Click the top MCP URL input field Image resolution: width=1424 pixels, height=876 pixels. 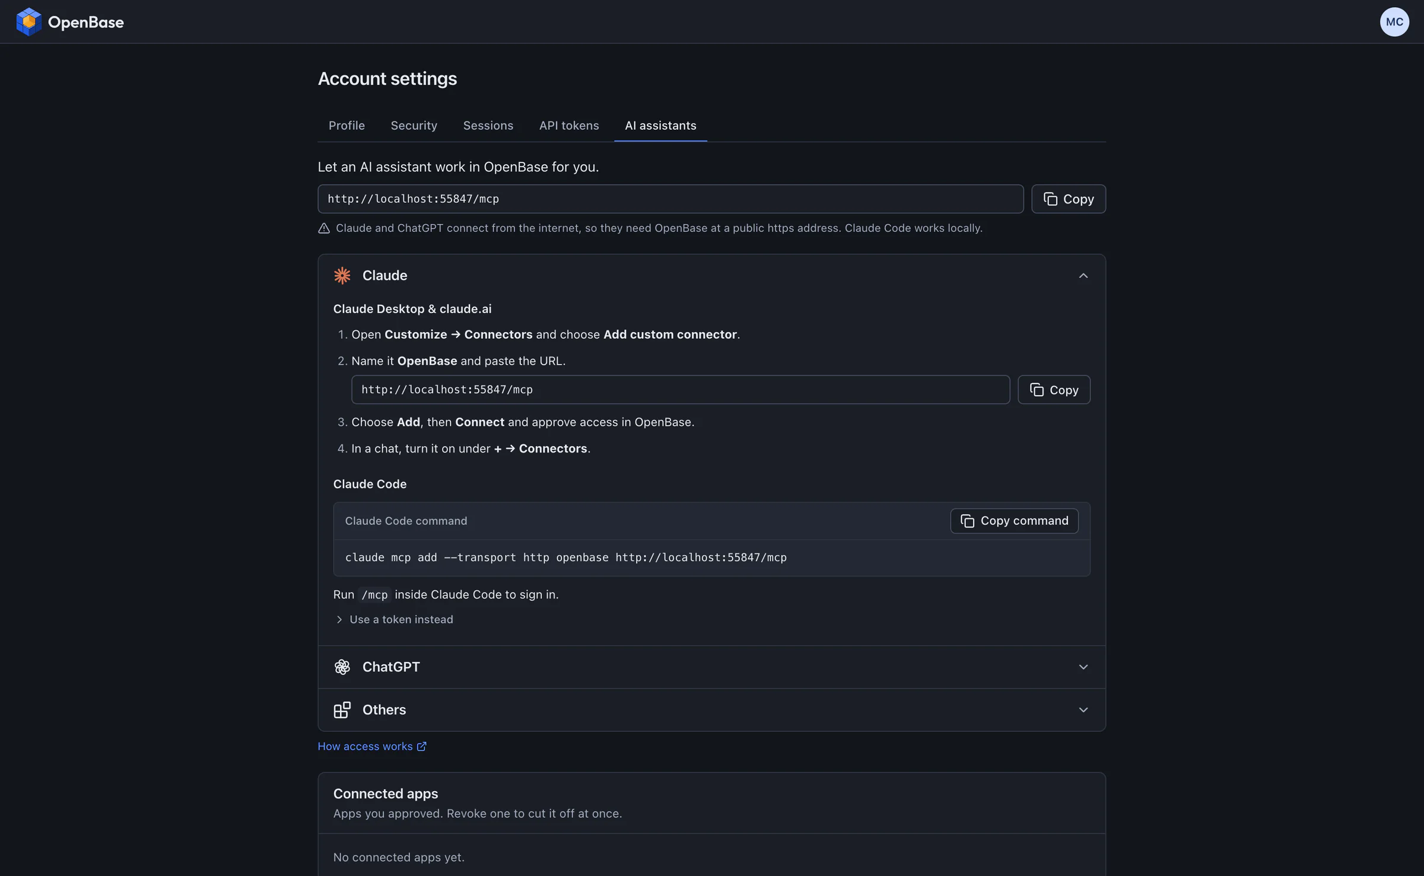pyautogui.click(x=670, y=199)
